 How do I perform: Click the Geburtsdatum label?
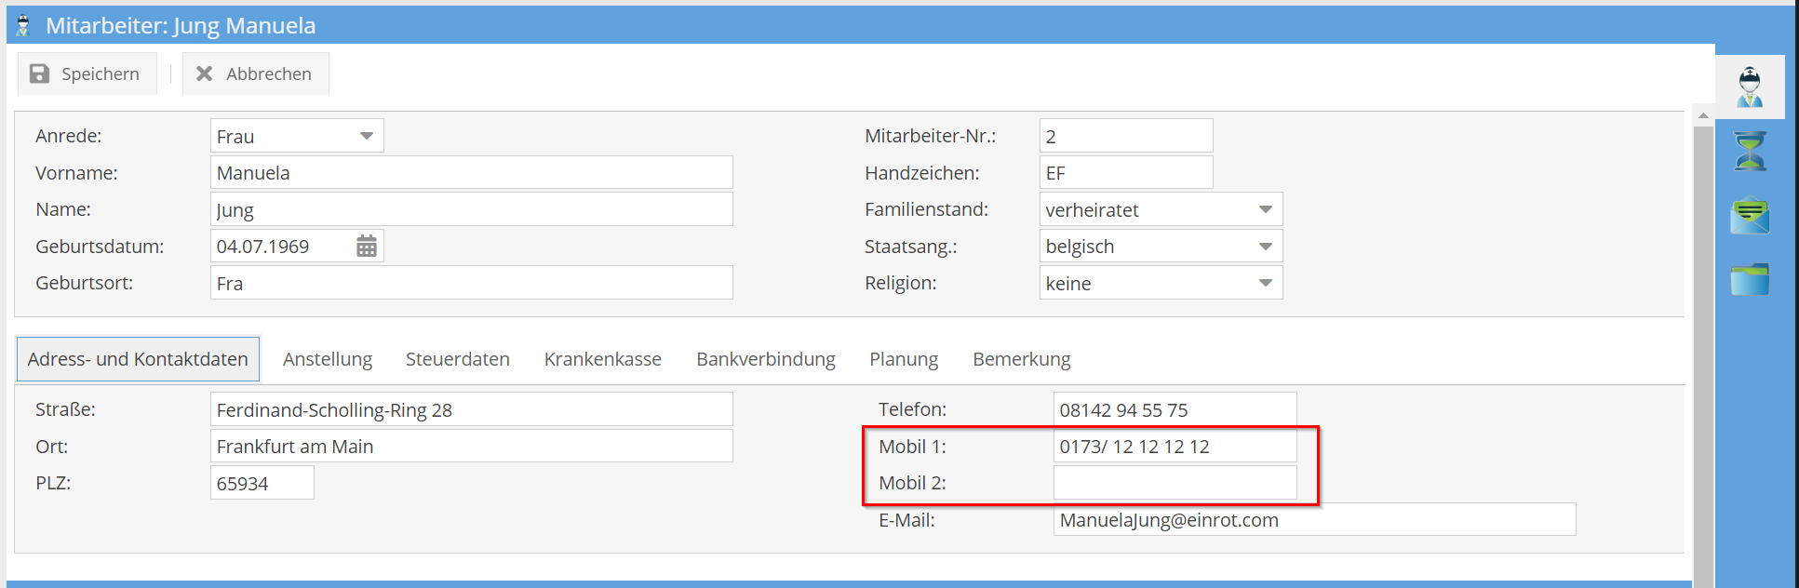[x=100, y=247]
